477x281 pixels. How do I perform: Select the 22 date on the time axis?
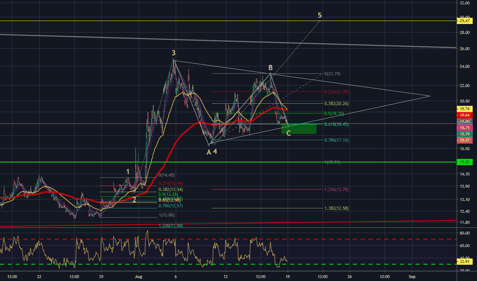(39, 276)
